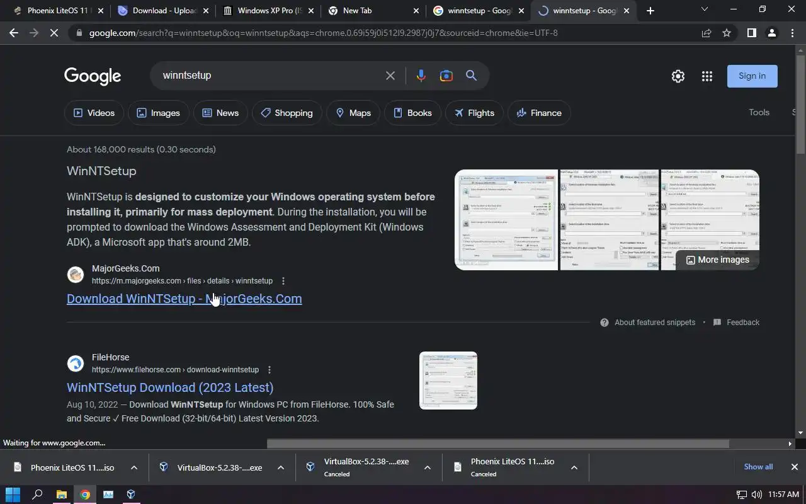Screen dimensions: 806x504
Task: Clear the search box with the X
Action: (x=390, y=76)
